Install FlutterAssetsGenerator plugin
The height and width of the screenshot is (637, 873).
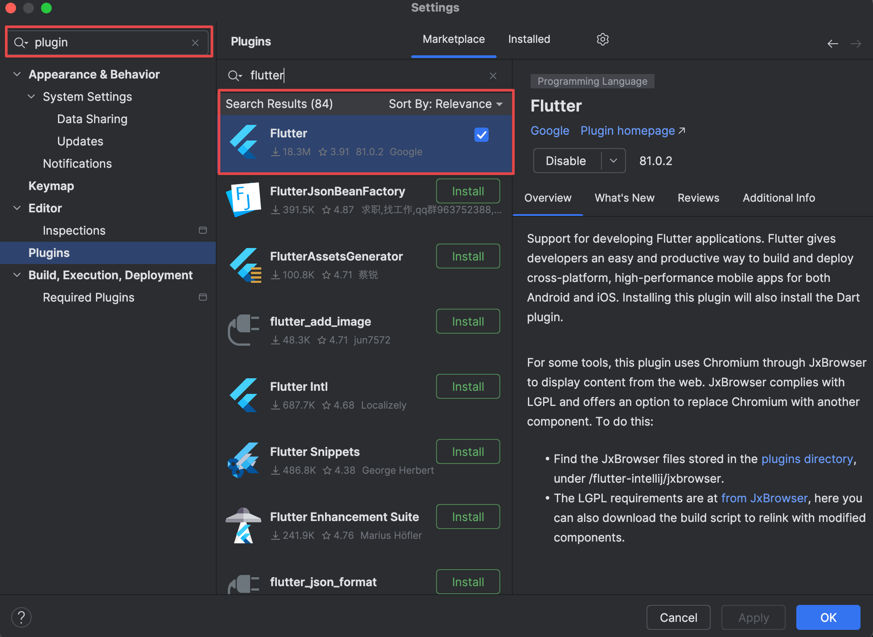coord(468,256)
